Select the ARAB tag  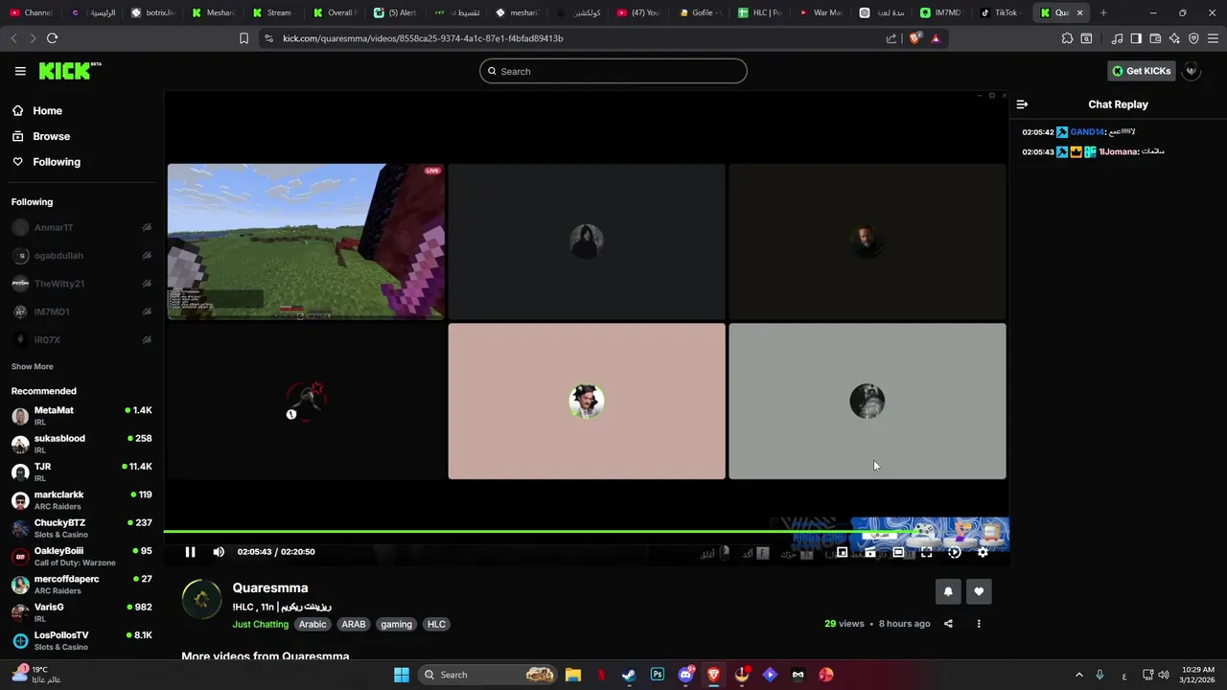coord(354,624)
